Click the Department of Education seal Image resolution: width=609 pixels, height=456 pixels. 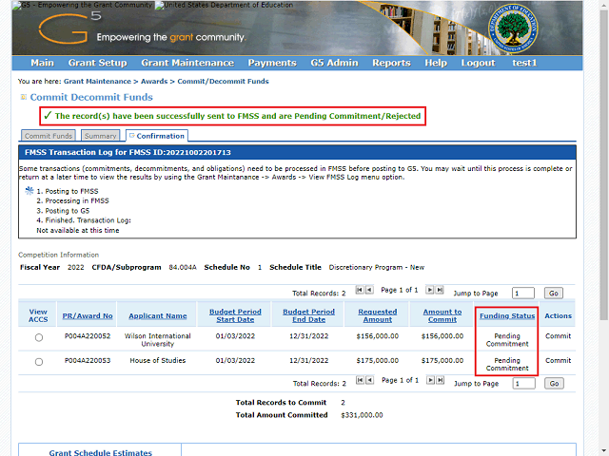pos(510,28)
